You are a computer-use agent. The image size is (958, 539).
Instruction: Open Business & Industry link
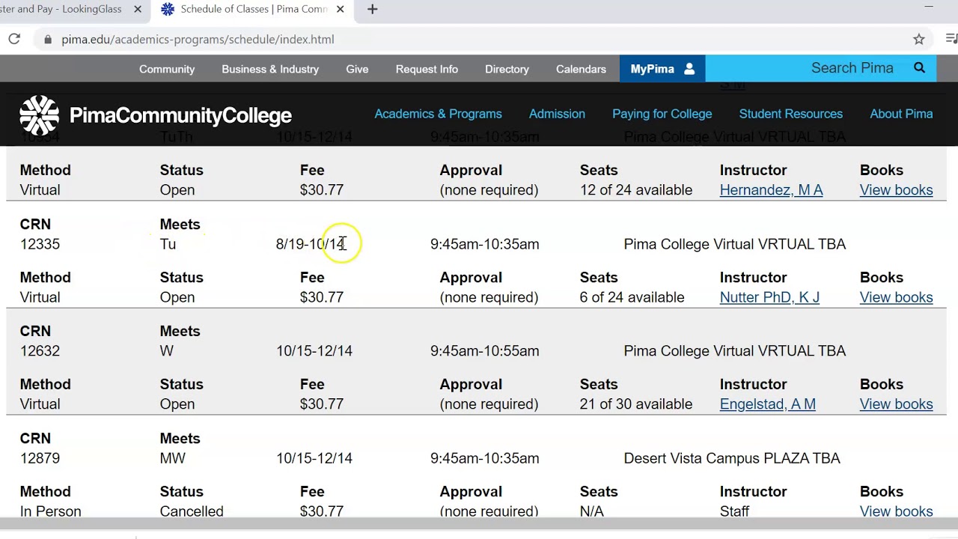pyautogui.click(x=270, y=69)
